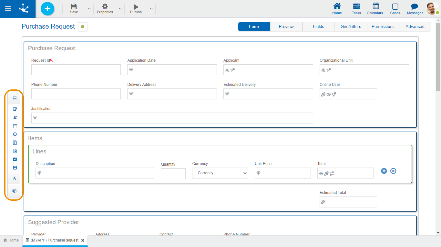Select the numeric field tool (hash icon)
The image size is (441, 247).
[x=15, y=118]
